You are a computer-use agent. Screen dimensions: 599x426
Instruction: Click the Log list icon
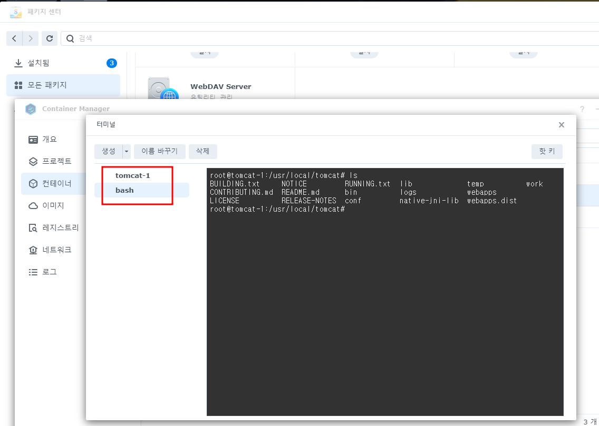point(33,272)
